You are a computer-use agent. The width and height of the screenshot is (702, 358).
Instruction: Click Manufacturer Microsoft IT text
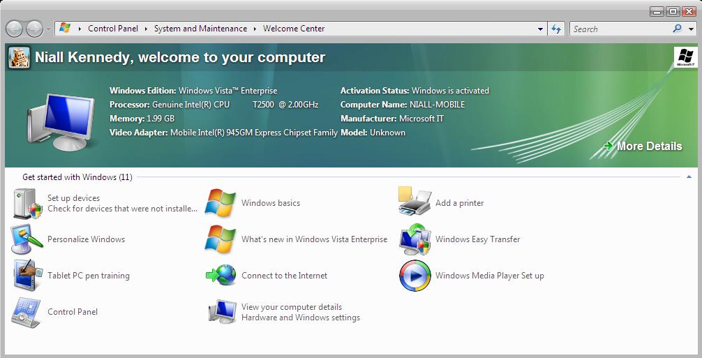pos(391,119)
